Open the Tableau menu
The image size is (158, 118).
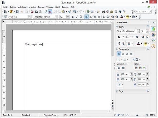(x=49, y=7)
